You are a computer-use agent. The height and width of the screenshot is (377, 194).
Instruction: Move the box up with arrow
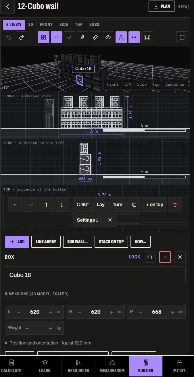(x=47, y=205)
